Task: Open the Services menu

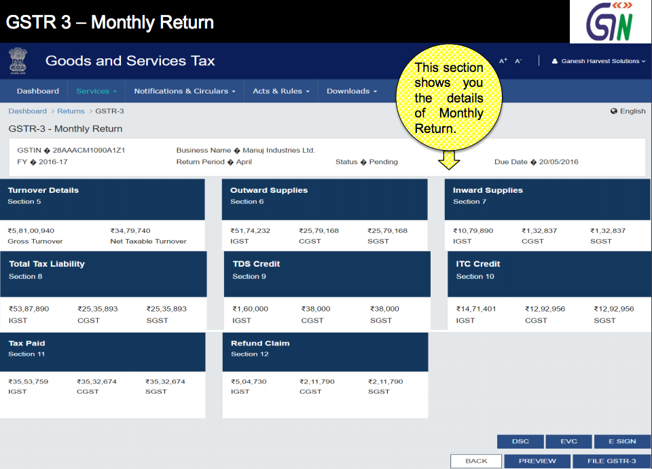Action: tap(95, 90)
